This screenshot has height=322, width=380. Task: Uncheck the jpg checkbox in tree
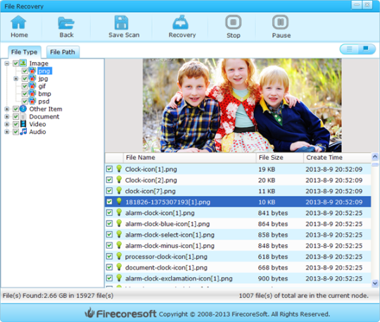[25, 78]
